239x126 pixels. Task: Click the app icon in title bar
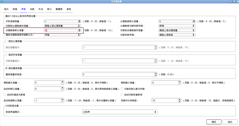click(x=2, y=1)
